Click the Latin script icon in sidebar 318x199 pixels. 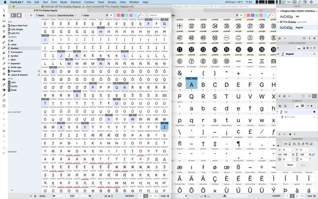(x=9, y=82)
